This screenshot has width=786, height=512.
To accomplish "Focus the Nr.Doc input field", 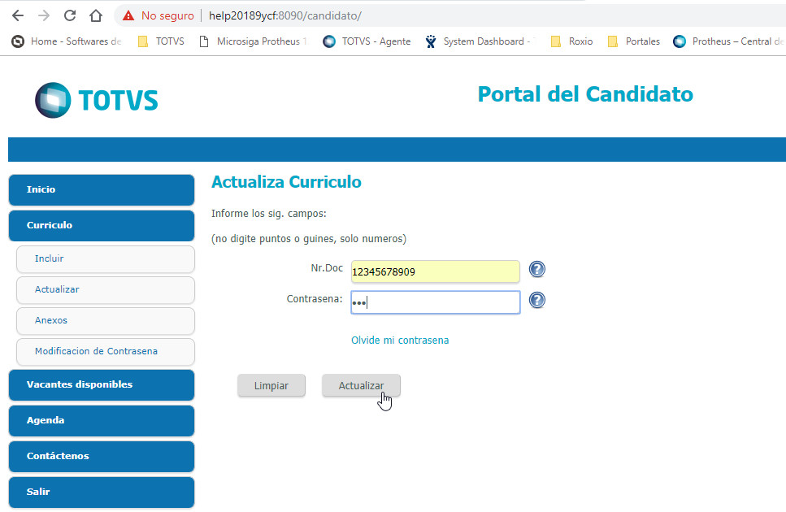I will pyautogui.click(x=435, y=271).
